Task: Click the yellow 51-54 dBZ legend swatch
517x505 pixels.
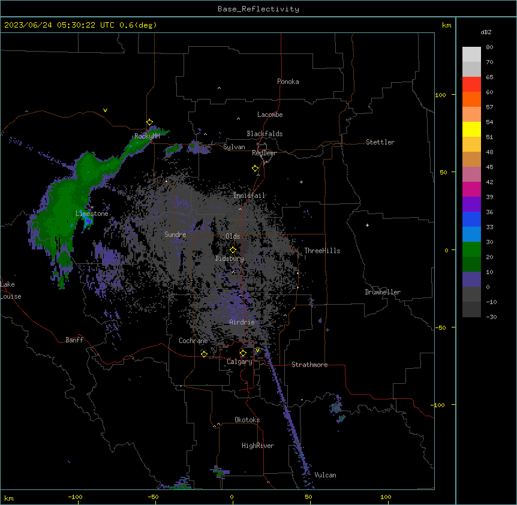Action: 471,129
